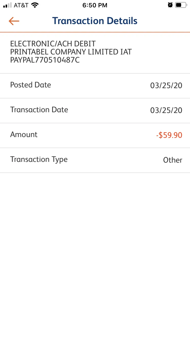190x338 pixels.
Task: Tap the orange back arrow
Action: coord(14,21)
